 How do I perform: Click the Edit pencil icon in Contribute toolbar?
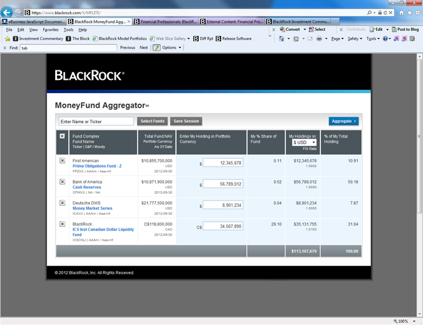[x=372, y=29]
